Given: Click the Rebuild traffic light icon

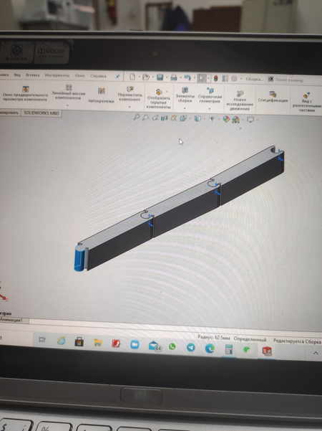Looking at the screenshot, I should click(x=216, y=79).
